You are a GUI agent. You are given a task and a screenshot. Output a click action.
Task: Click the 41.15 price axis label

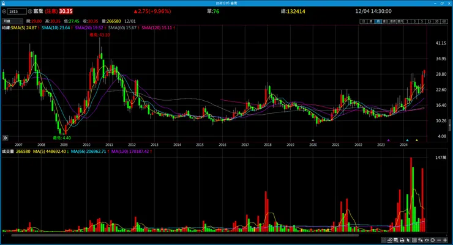(x=441, y=43)
